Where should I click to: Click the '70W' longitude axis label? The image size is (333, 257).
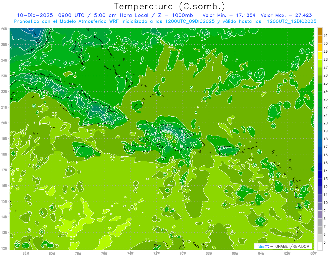pos(183,253)
